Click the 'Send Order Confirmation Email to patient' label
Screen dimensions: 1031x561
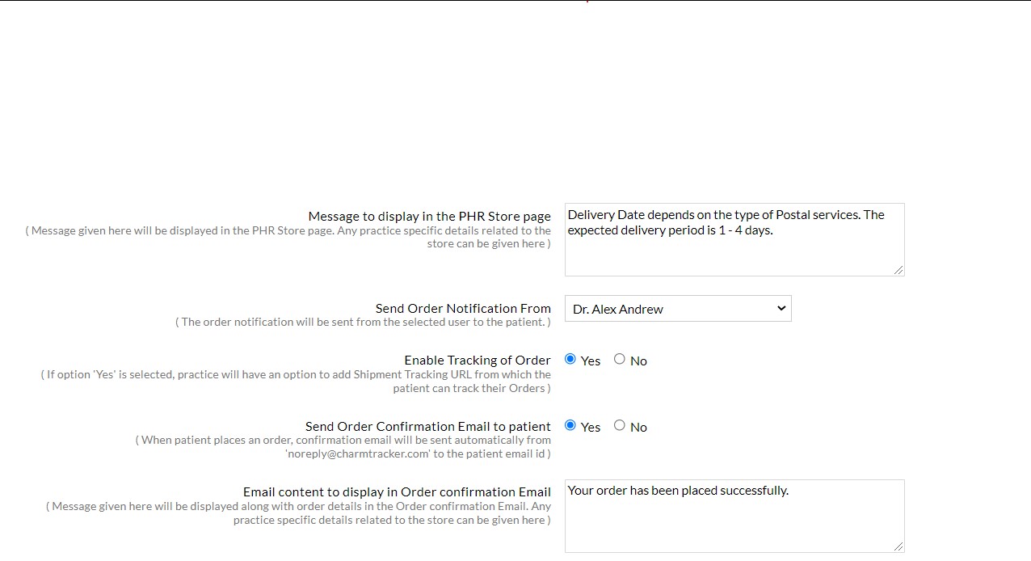pyautogui.click(x=427, y=427)
